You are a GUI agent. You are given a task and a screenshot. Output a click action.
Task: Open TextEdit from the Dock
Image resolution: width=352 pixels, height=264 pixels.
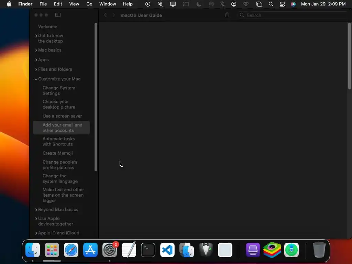pos(129,250)
